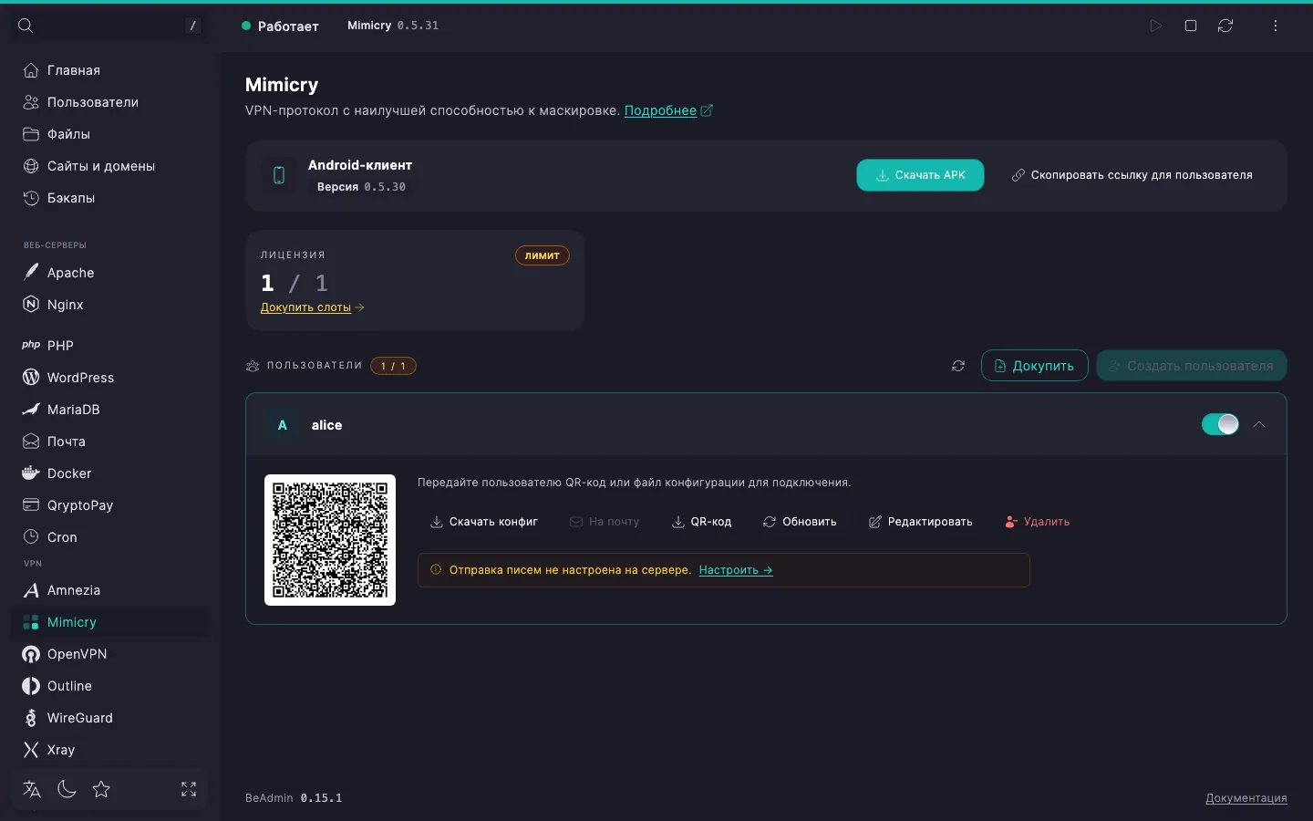The width and height of the screenshot is (1313, 821).
Task: Click the Почта envelope icon
Action: click(31, 442)
